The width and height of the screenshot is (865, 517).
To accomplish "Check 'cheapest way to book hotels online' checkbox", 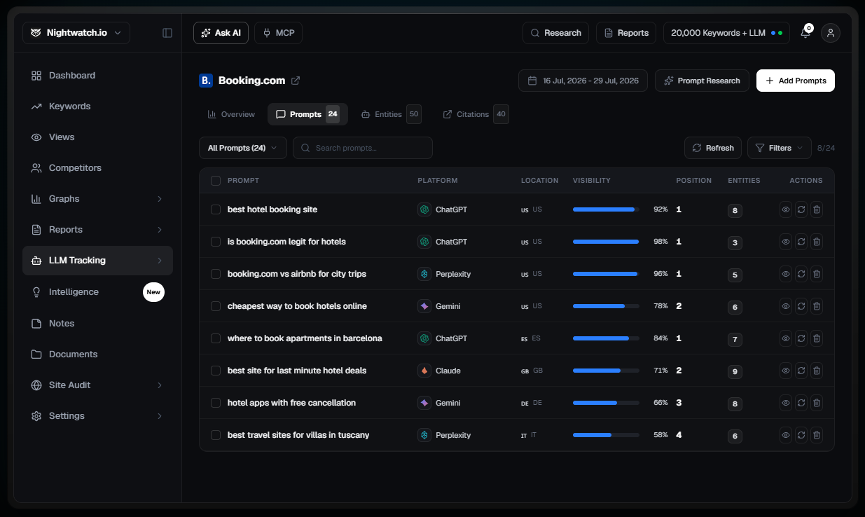I will point(216,306).
